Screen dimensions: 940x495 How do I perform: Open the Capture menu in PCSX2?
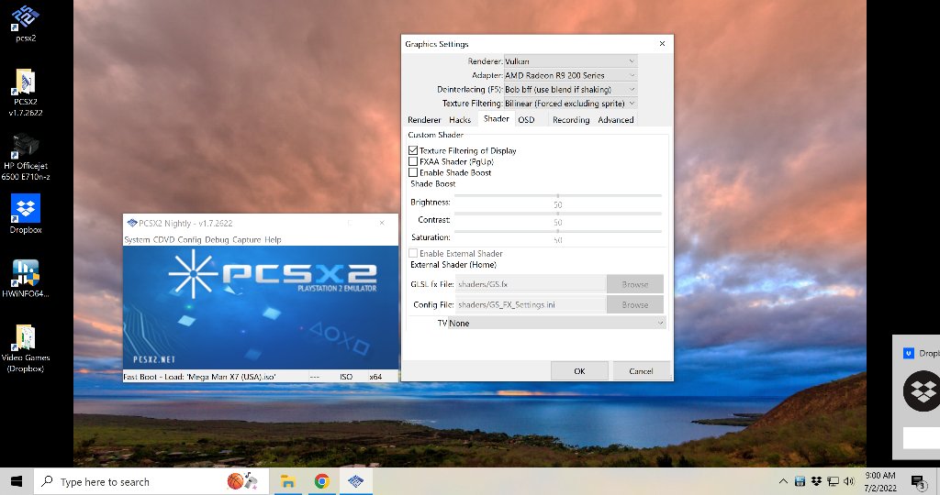pos(246,239)
